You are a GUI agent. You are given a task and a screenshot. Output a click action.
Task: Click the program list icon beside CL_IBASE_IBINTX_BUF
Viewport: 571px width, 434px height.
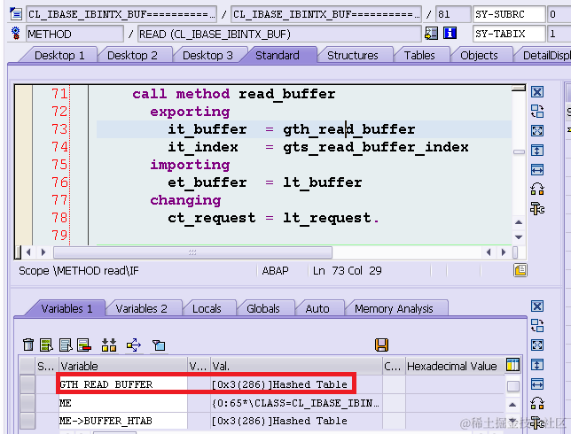(x=16, y=14)
